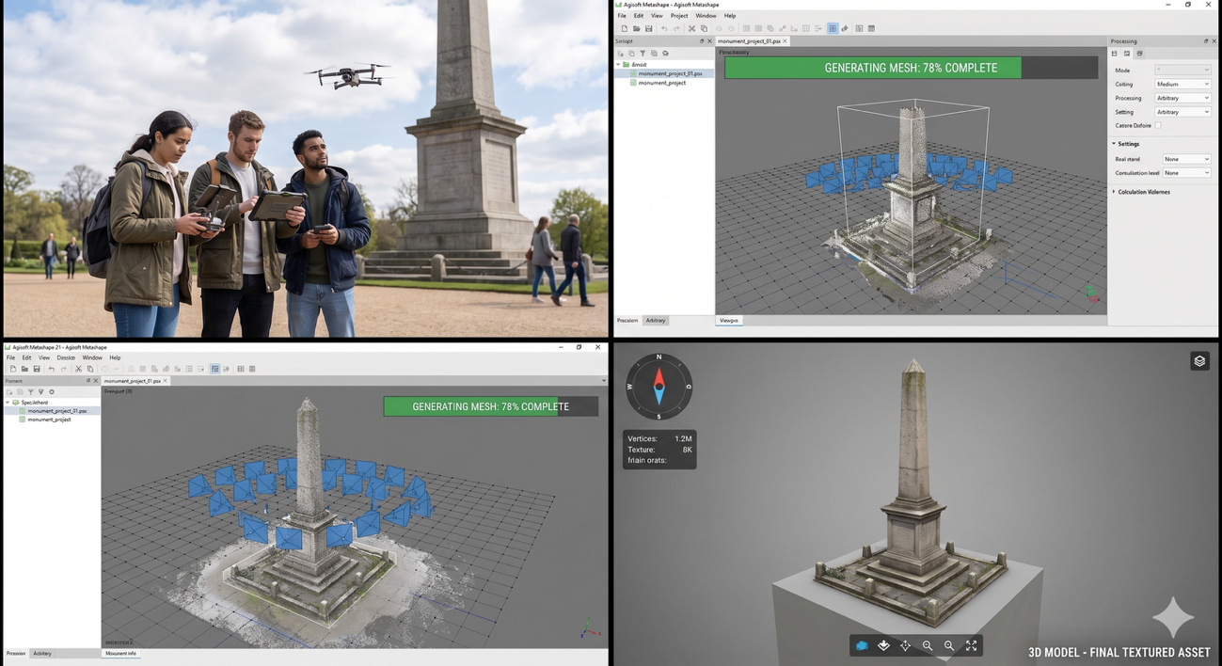Open Setting dropdown set to Arbitrary

1182,112
